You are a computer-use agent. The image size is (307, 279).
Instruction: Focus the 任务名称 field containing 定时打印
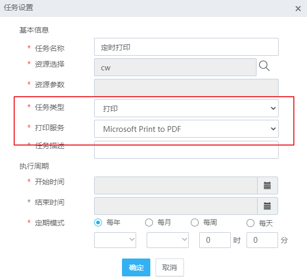pos(186,47)
